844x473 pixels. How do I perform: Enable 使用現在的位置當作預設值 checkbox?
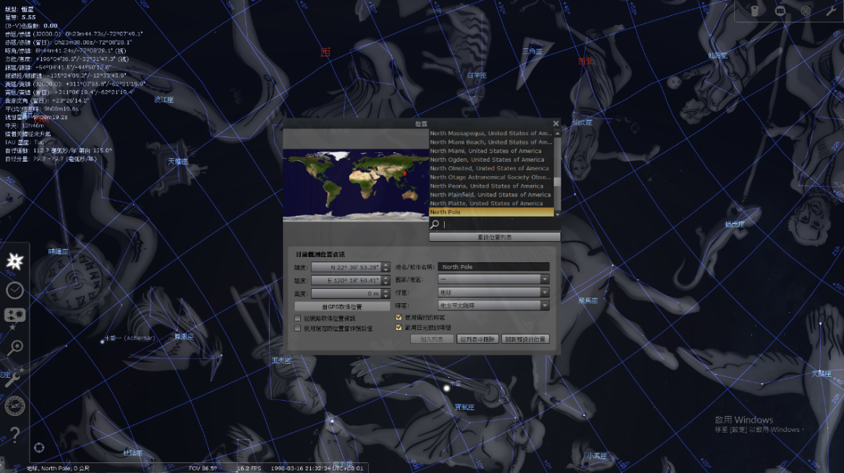298,328
